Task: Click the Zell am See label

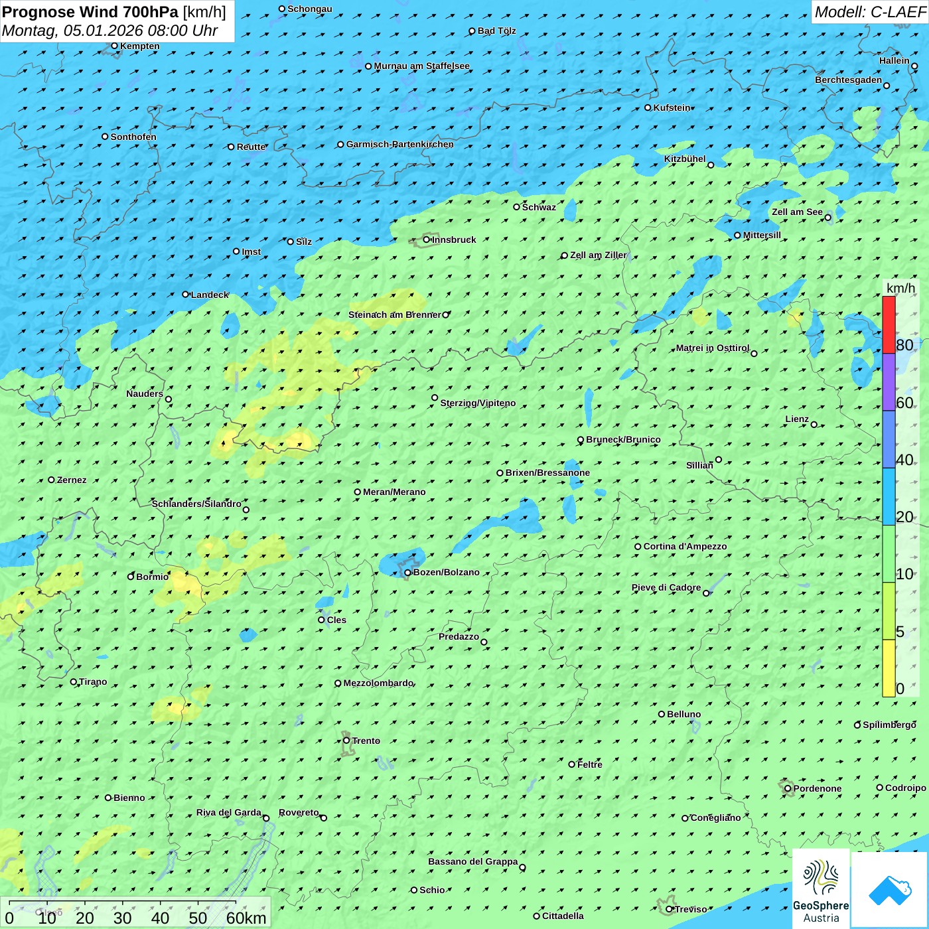Action: tap(796, 212)
